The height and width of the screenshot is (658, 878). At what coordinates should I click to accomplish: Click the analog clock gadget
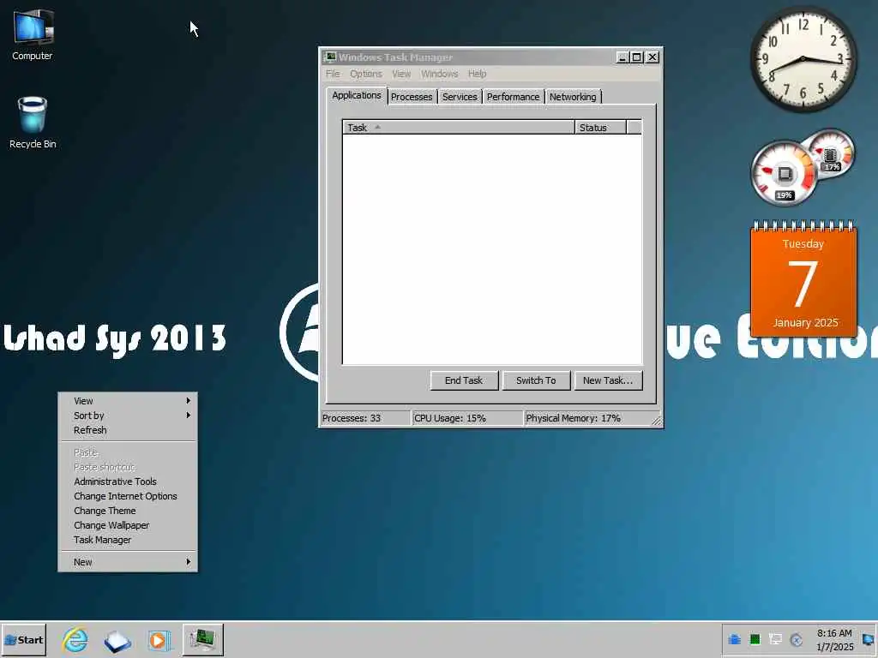[803, 59]
